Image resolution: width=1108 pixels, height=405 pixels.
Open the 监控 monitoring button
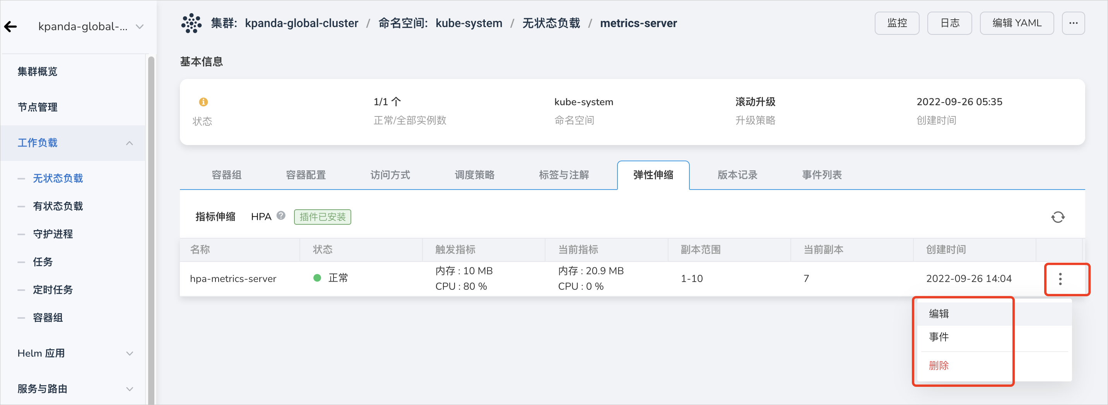point(897,23)
